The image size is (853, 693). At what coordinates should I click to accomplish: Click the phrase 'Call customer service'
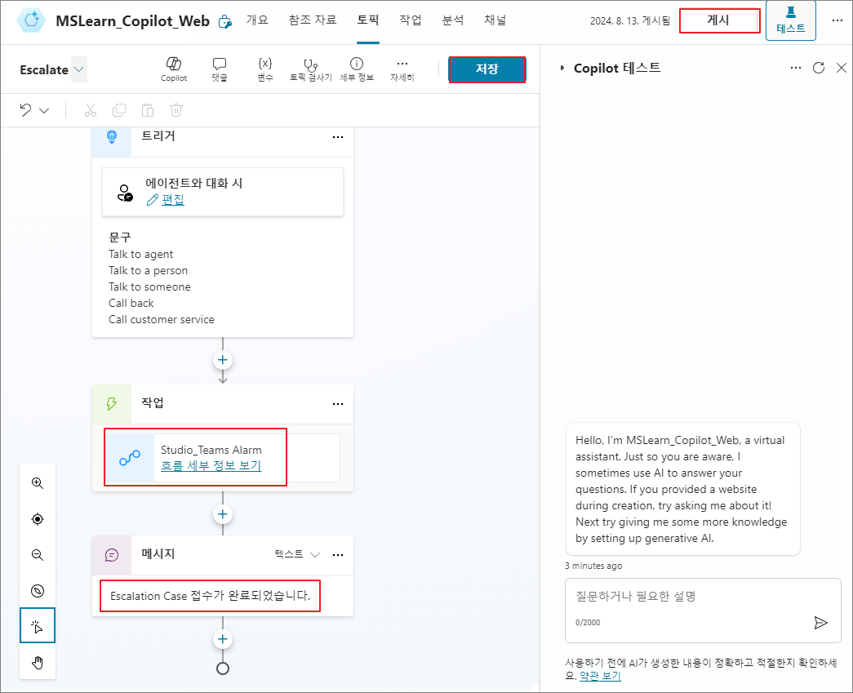pyautogui.click(x=162, y=319)
